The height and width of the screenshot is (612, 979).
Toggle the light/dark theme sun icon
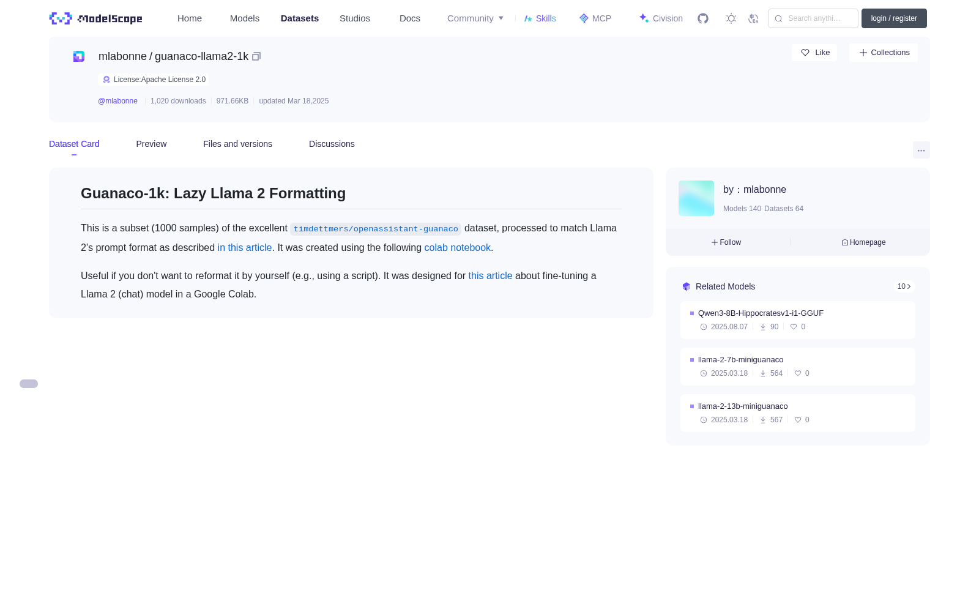(731, 18)
